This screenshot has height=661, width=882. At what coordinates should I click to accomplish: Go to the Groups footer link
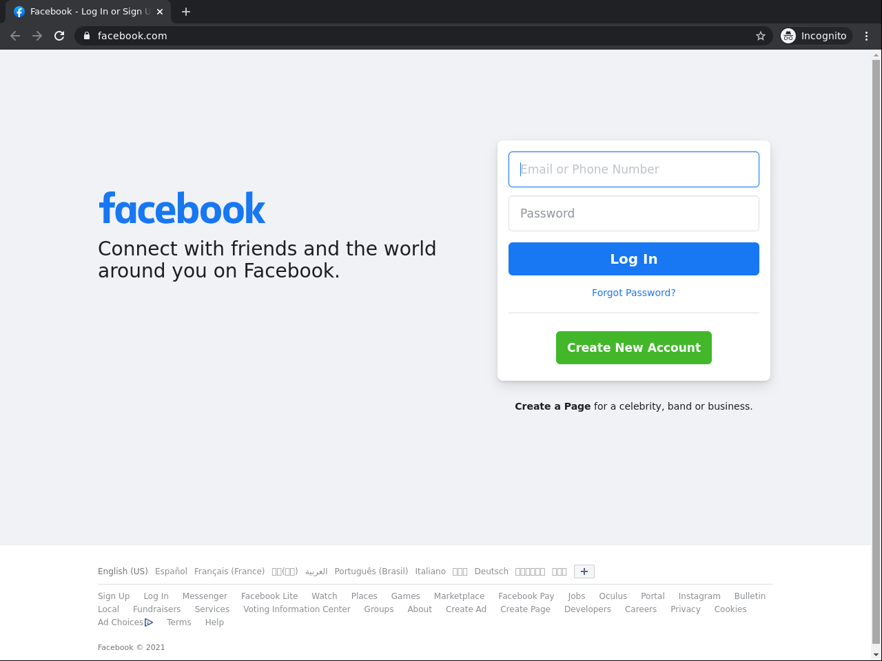pos(379,609)
